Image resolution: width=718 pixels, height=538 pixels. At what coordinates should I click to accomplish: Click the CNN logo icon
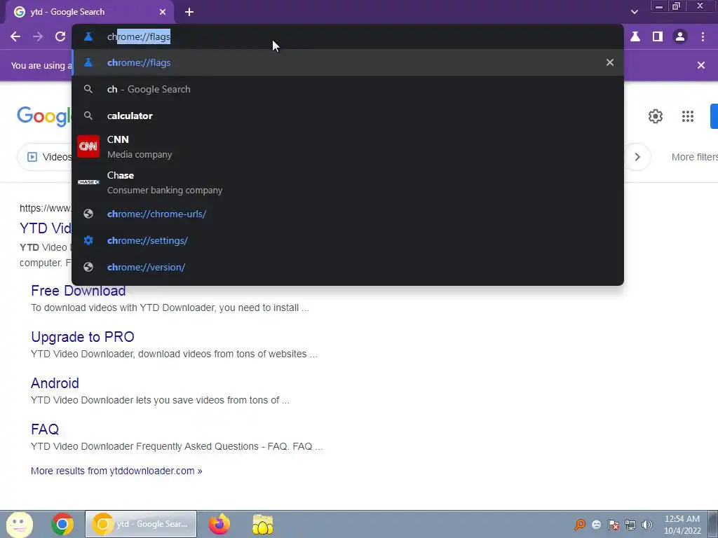click(x=88, y=146)
